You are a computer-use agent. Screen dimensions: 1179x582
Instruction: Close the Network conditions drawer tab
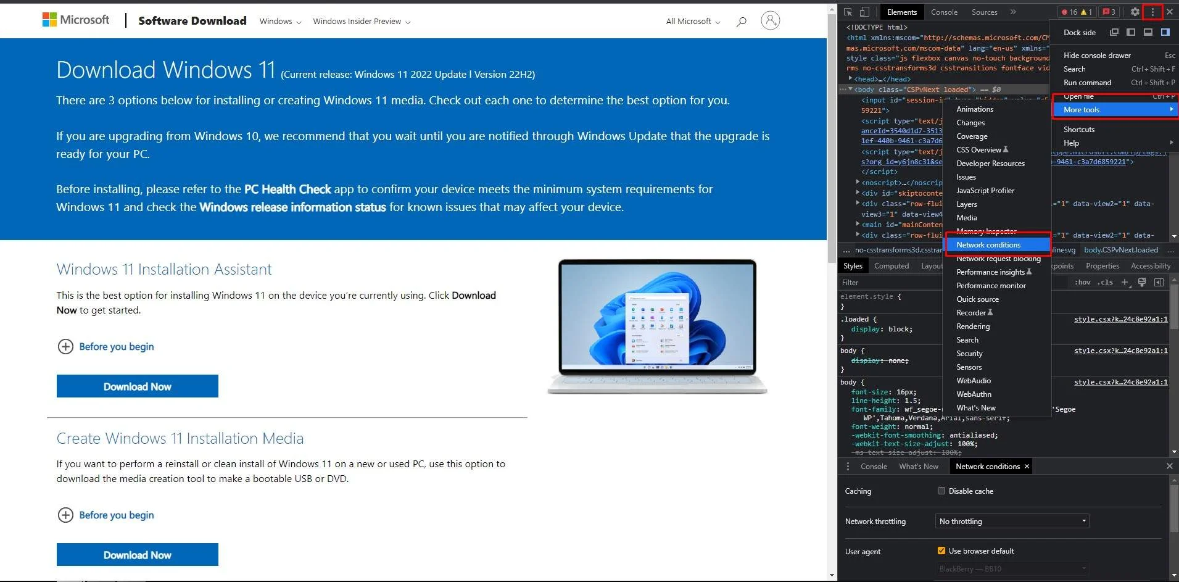coord(1027,467)
